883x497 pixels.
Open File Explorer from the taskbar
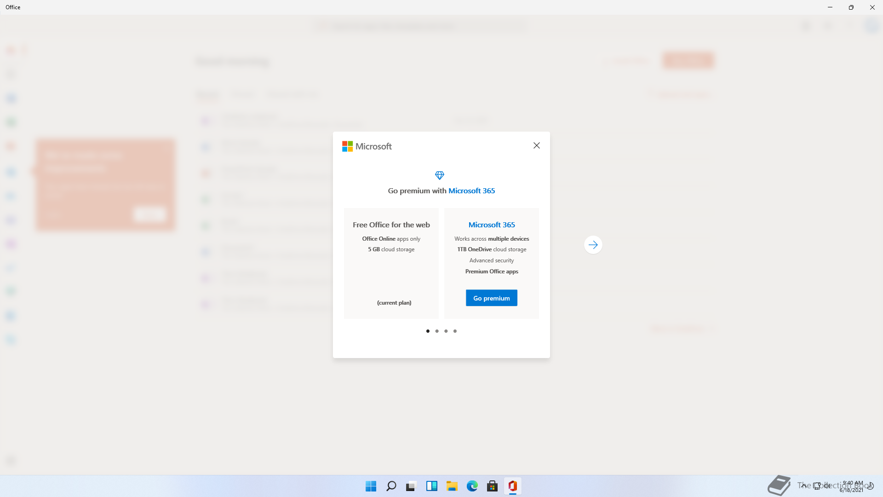coord(452,486)
